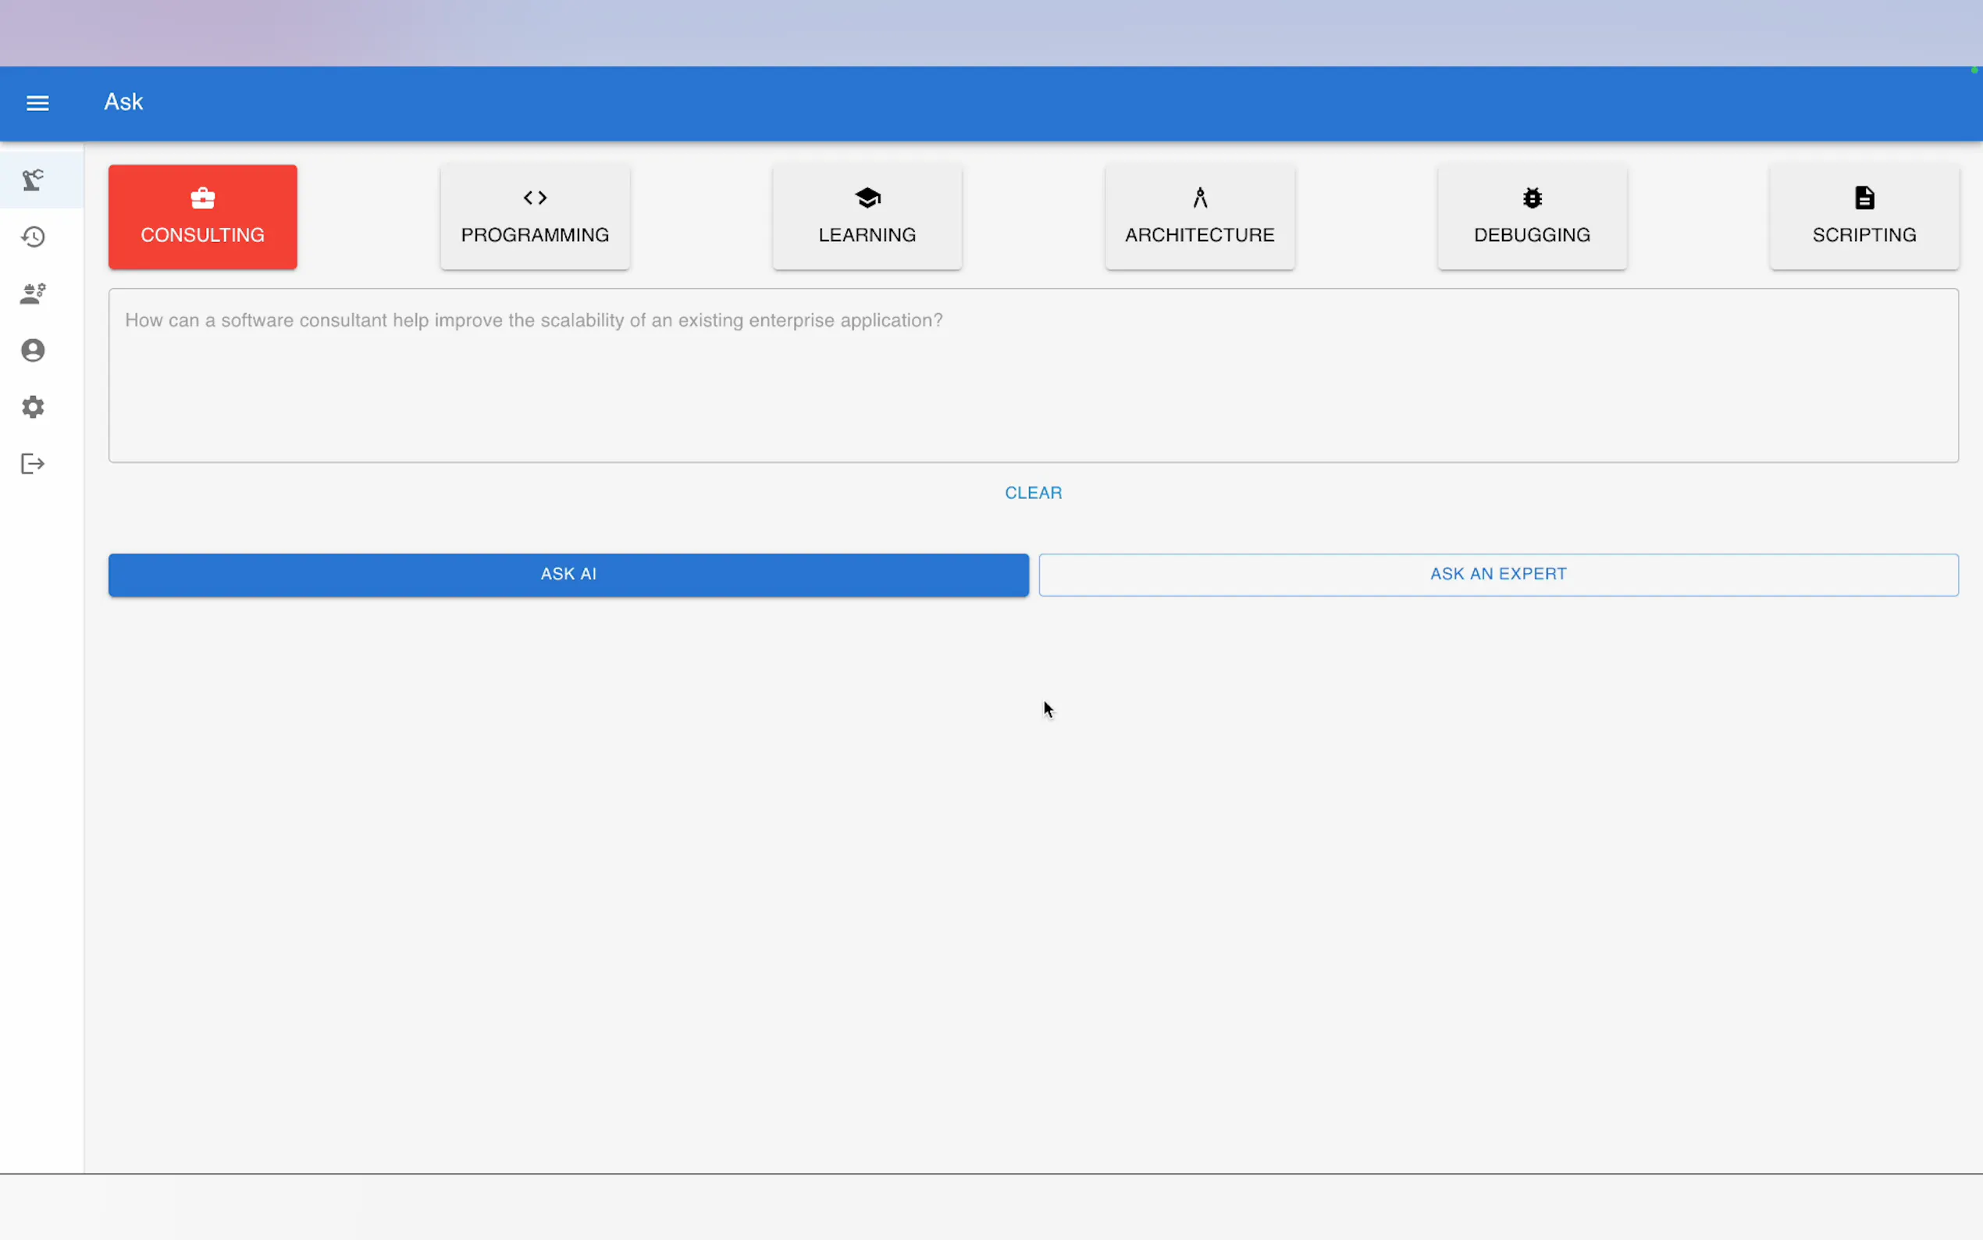Click the code brackets Programming icon
Viewport: 1983px width, 1240px height.
[535, 198]
